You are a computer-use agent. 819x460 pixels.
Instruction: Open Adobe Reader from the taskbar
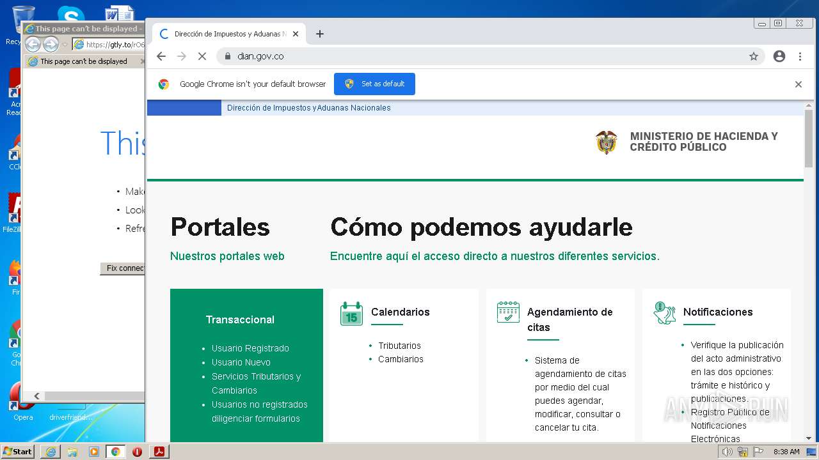click(159, 452)
